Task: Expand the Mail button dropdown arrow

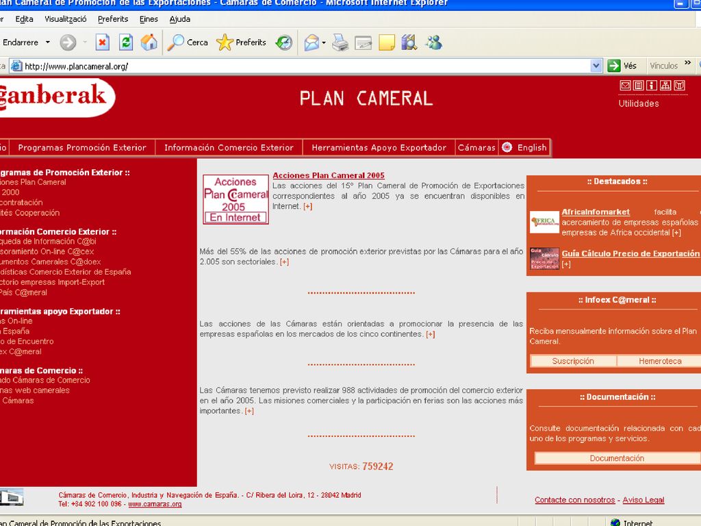Action: point(324,43)
